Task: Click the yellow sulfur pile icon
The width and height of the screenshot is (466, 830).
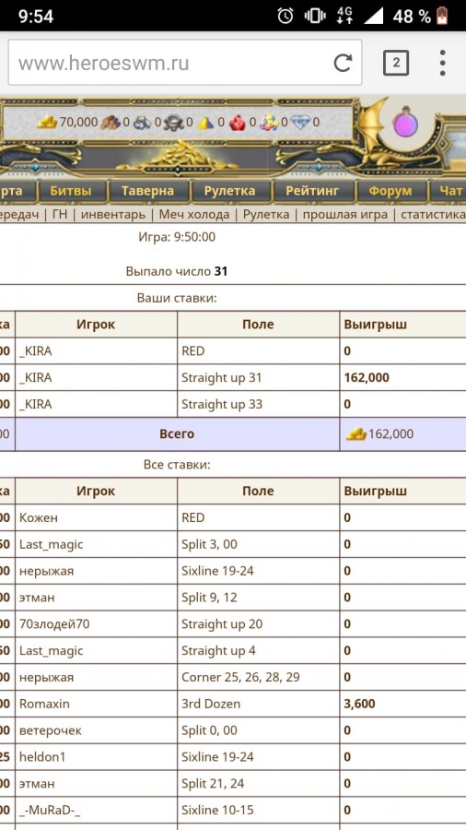Action: tap(205, 123)
